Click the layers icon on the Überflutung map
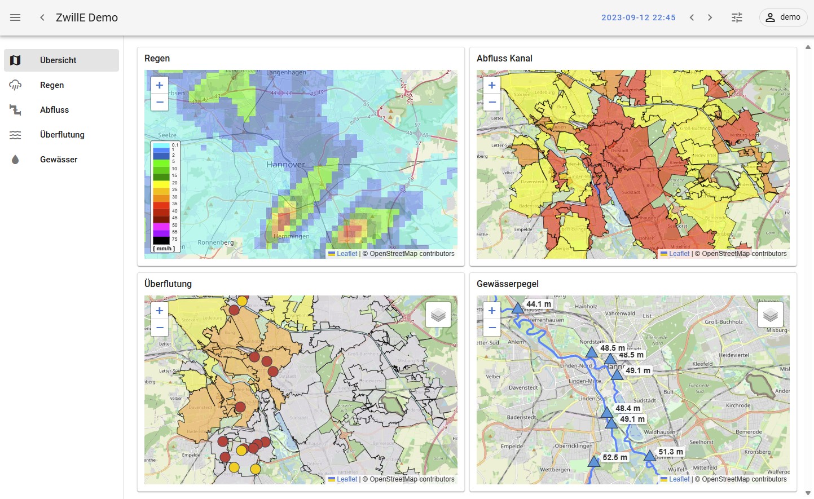This screenshot has width=814, height=499. coord(438,315)
